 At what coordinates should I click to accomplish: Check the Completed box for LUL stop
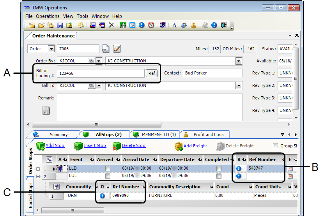(x=219, y=176)
